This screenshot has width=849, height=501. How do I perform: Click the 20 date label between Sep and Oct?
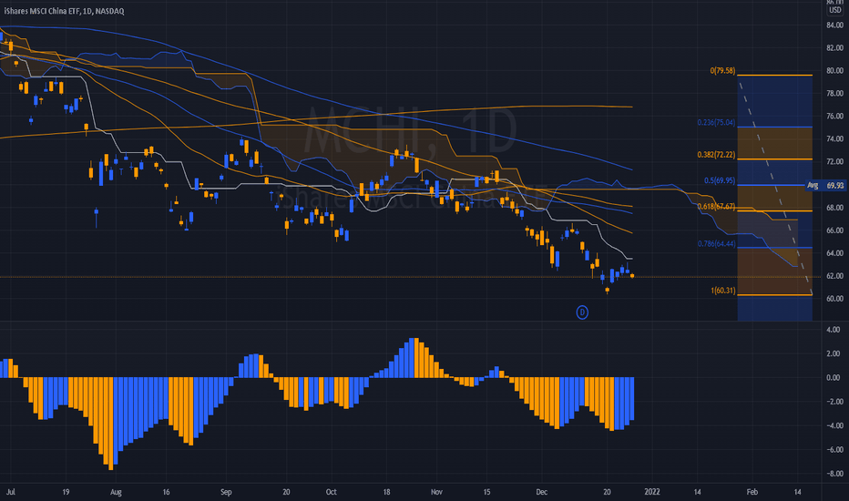(x=286, y=492)
